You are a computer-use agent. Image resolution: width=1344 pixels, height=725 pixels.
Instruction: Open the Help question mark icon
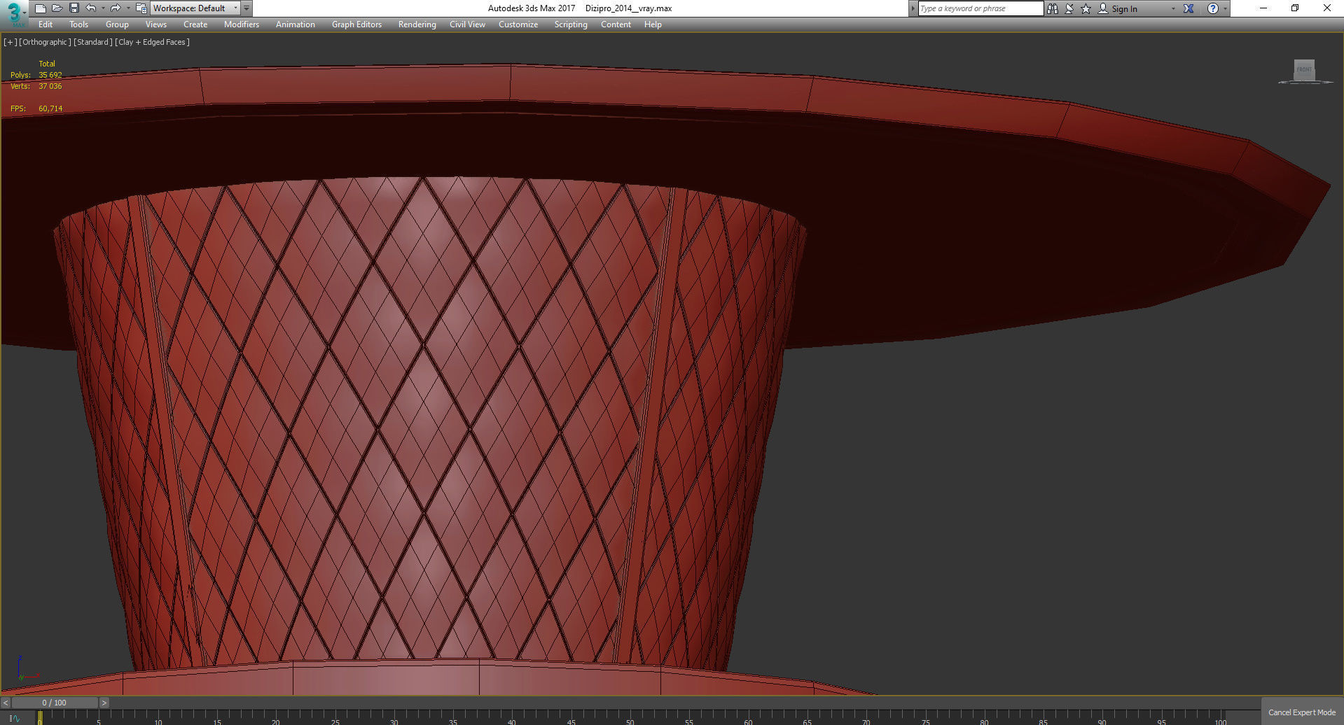click(x=1212, y=8)
